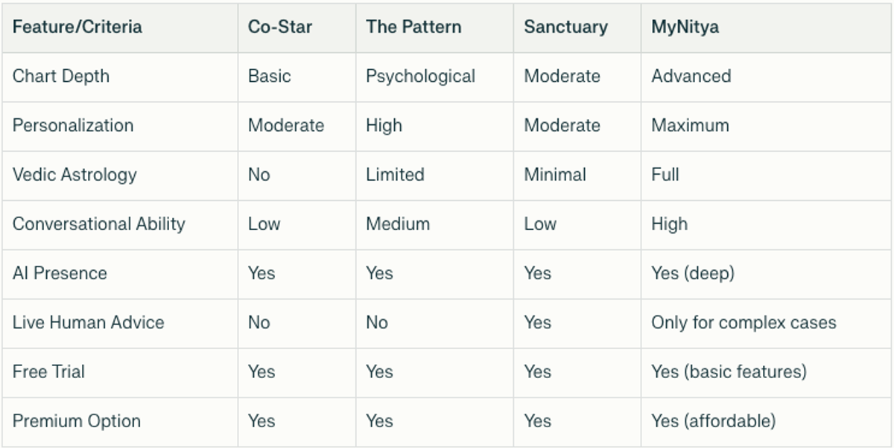Click The Pattern column header

coord(413,28)
